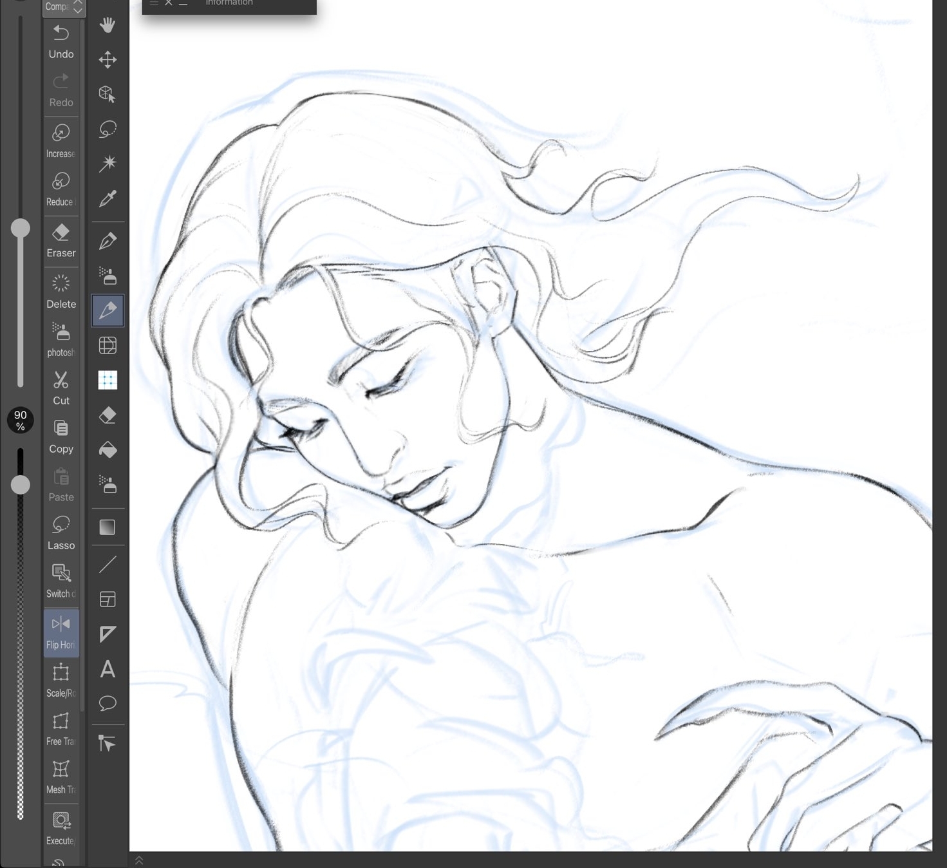
Task: Open the Information panel hamburger menu
Action: (154, 3)
